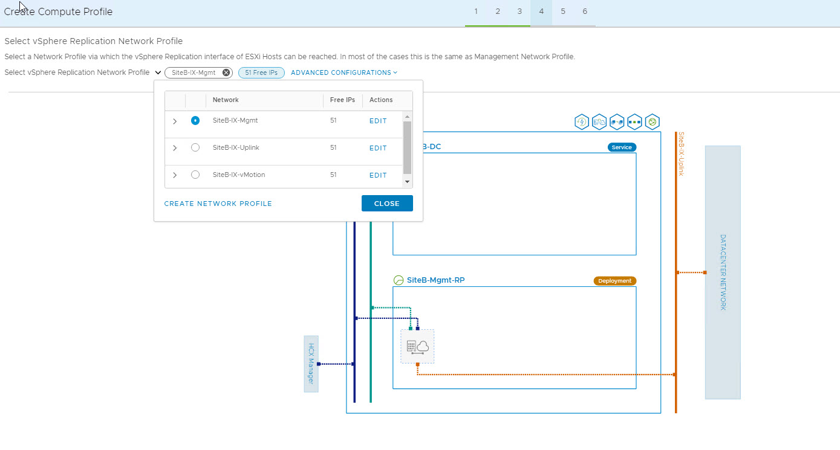
Task: Click the Interconnect appliance icon in SiteB-Mgmt-RP
Action: 417,346
